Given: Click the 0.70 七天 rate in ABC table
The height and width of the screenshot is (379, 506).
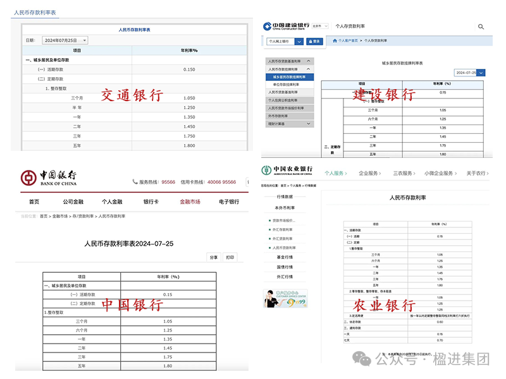Looking at the screenshot, I should [440, 340].
